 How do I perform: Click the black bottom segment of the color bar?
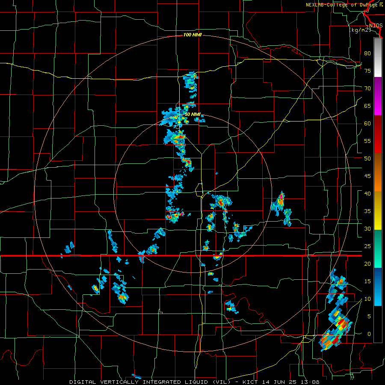click(x=378, y=324)
